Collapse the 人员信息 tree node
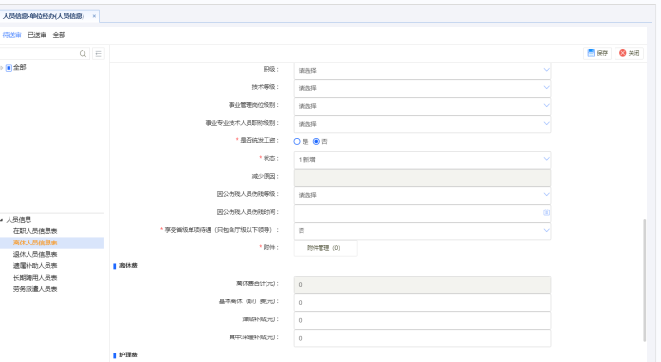The height and width of the screenshot is (362, 661). tap(2, 220)
